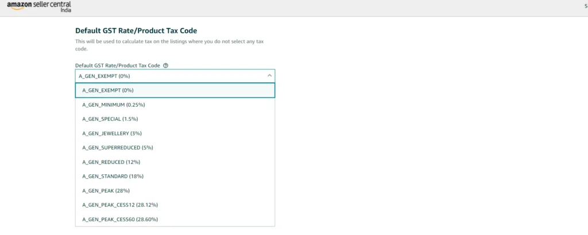Select A_GEN_PEAK_CESS60 (28.60%) option
This screenshot has height=235, width=588.
pos(120,220)
